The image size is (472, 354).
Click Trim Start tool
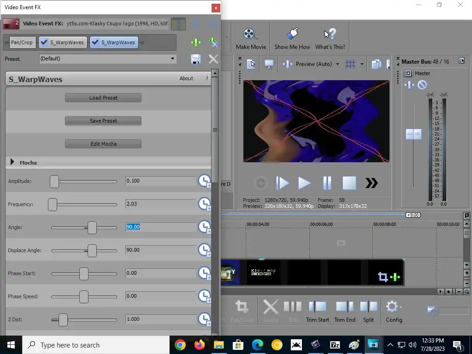pos(317,312)
